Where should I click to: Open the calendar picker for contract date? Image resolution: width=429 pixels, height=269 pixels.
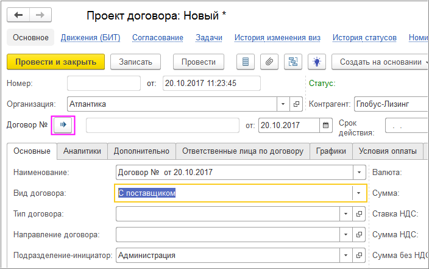tap(326, 125)
